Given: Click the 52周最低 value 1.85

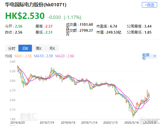Looking at the screenshot, I should pos(148,32).
